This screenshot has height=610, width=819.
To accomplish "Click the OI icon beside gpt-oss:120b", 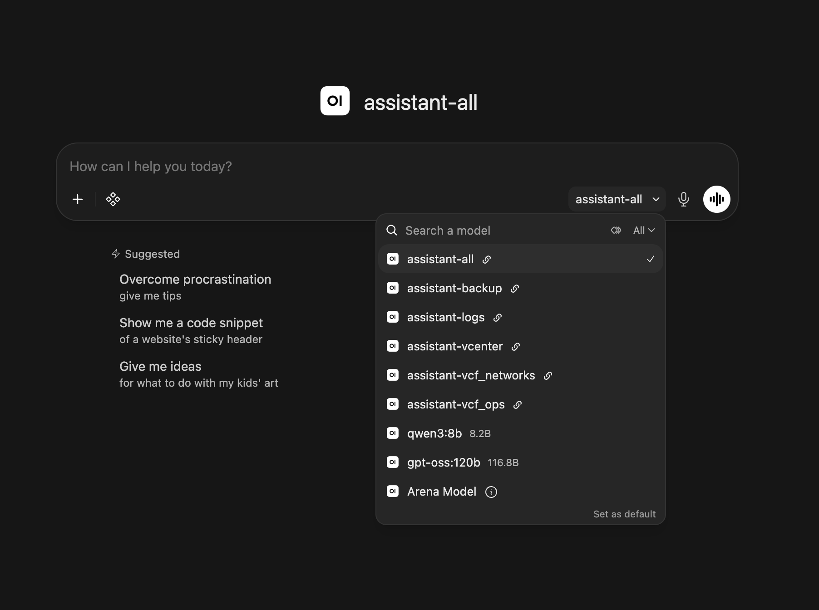I will tap(393, 462).
